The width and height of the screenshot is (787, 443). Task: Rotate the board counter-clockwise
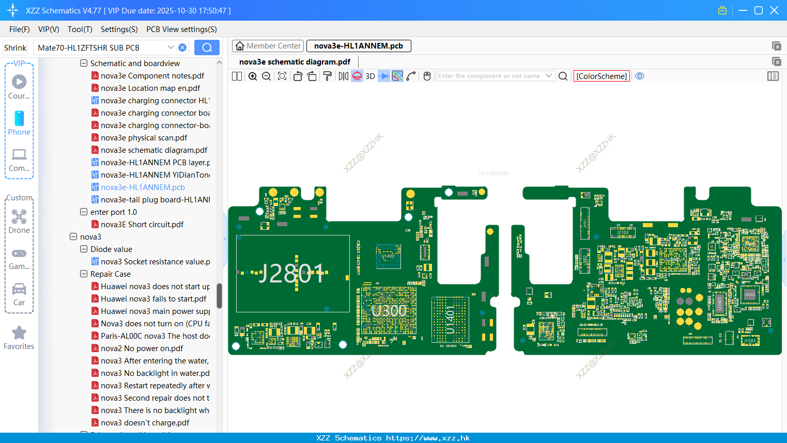click(298, 76)
